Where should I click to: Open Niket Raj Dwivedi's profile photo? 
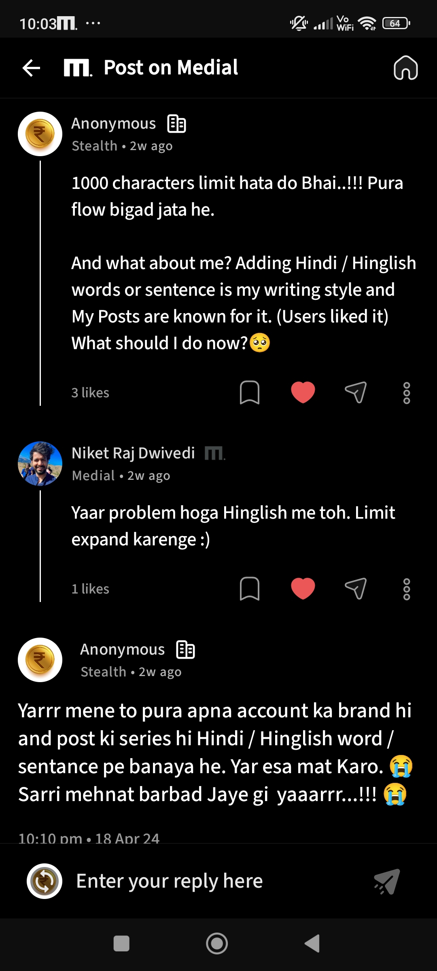[40, 463]
